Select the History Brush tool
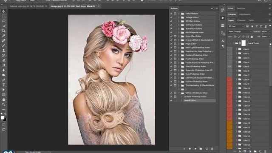Image resolution: width=272 pixels, height=153 pixels. [x=3, y=56]
